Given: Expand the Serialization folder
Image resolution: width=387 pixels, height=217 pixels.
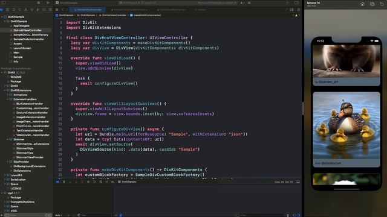Looking at the screenshot, I should (x=5, y=180).
